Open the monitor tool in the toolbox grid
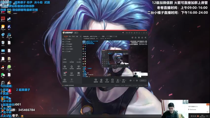 click(72, 74)
